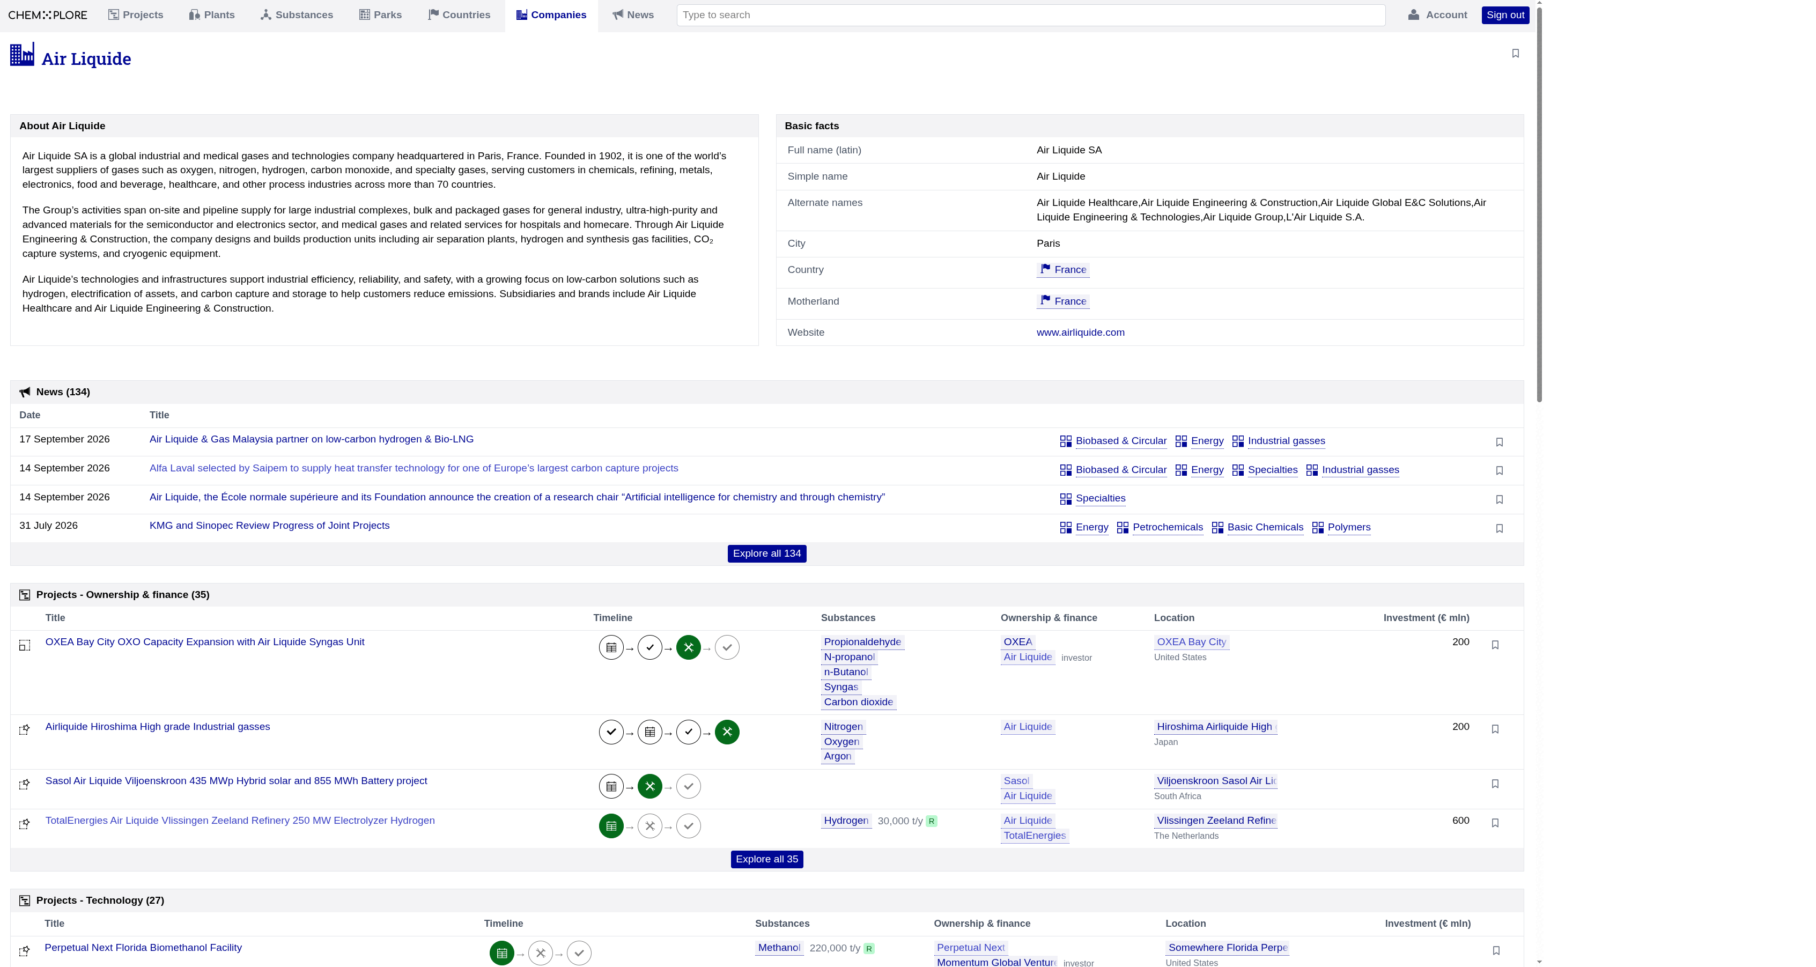Click the page vertical scrollbar
Screen dimensions: 1816x967
tap(1539, 204)
